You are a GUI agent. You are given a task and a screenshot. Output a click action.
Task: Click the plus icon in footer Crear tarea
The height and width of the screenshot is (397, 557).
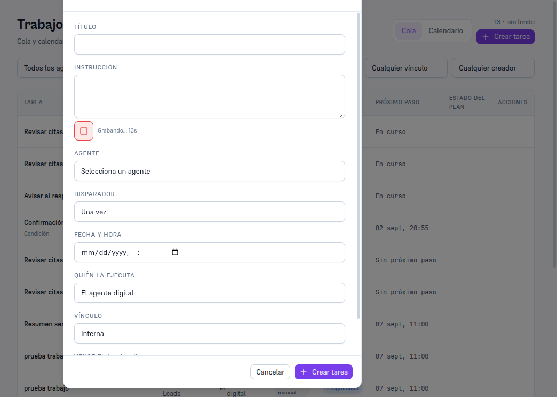tap(304, 372)
